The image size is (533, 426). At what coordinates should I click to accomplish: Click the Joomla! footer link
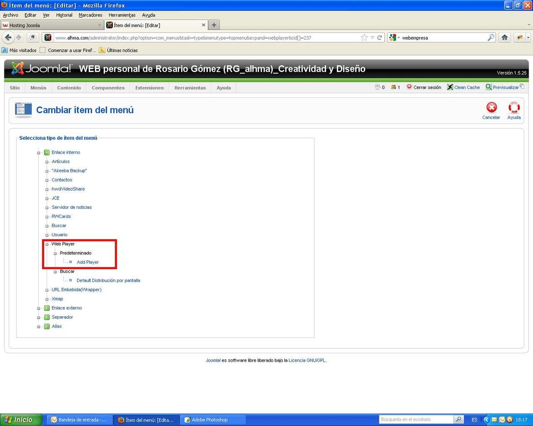[x=213, y=361]
